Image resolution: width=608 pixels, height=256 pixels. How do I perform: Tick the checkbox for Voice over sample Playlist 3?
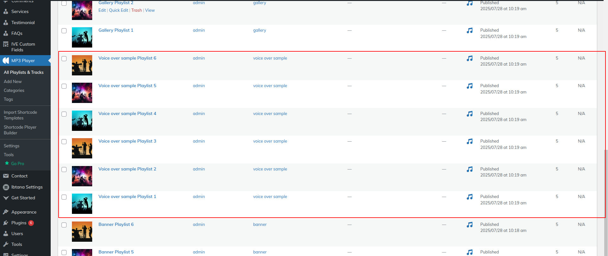click(64, 142)
